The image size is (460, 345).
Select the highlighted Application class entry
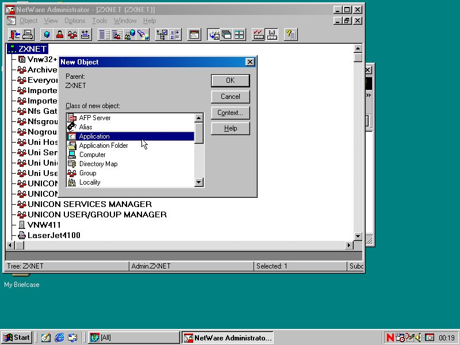[x=131, y=136]
